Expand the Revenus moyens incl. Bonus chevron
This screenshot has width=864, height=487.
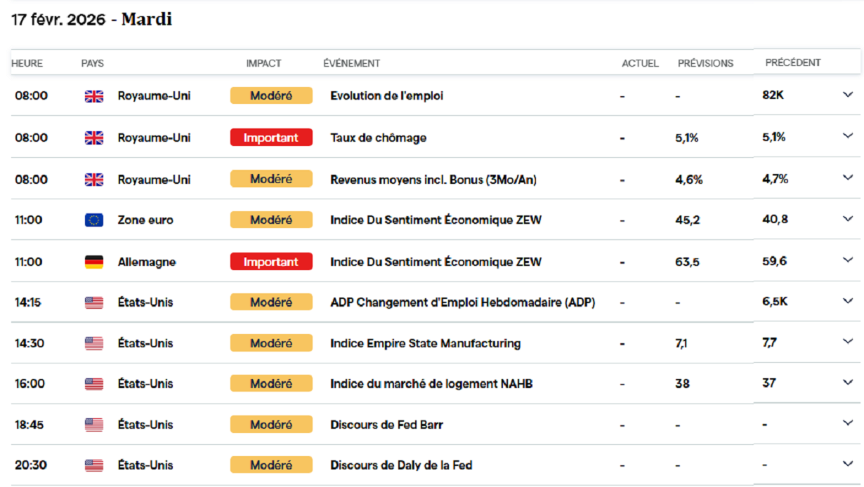click(x=848, y=178)
